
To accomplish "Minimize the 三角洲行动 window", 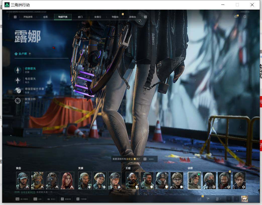I will tap(223, 5).
